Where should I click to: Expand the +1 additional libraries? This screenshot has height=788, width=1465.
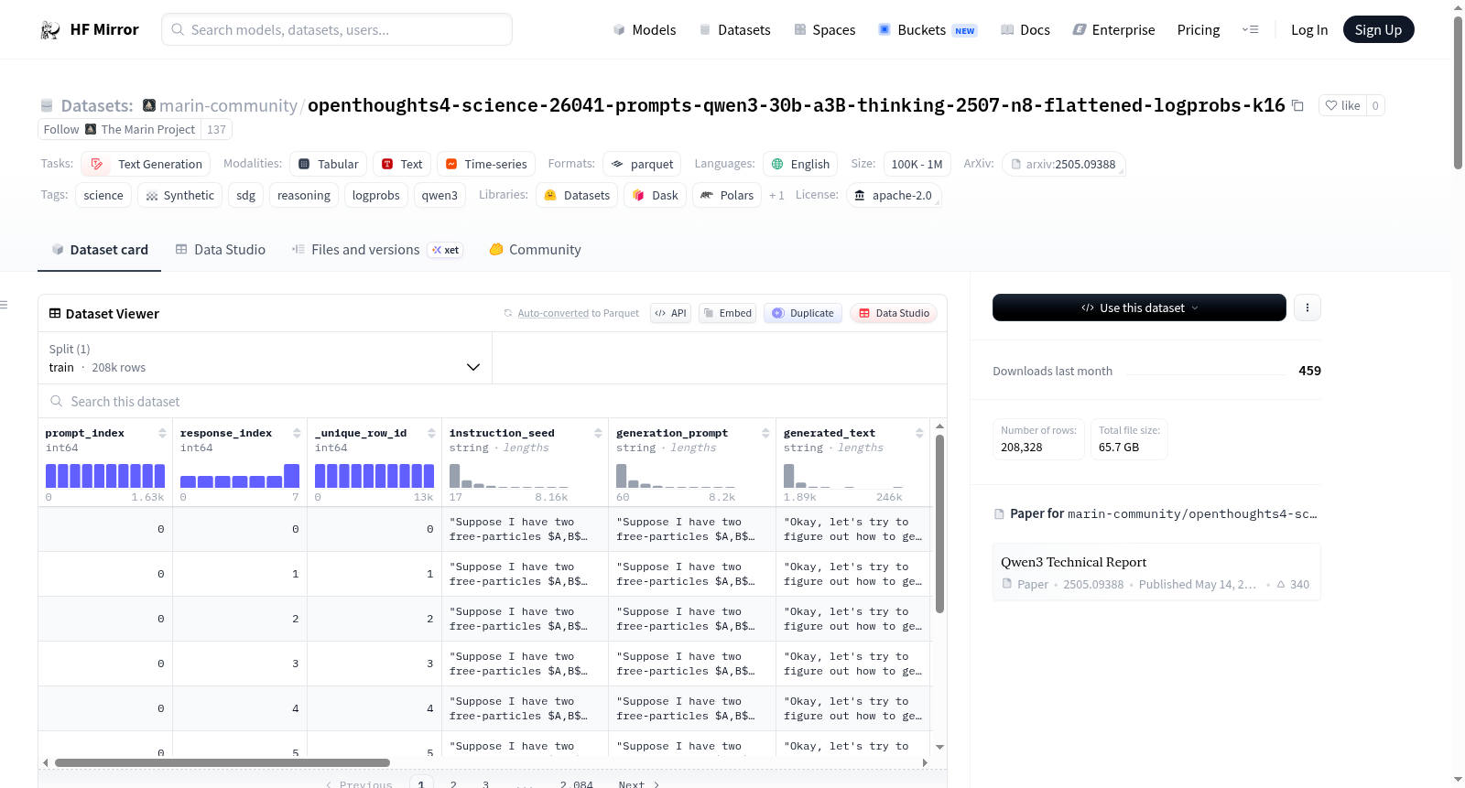[776, 195]
